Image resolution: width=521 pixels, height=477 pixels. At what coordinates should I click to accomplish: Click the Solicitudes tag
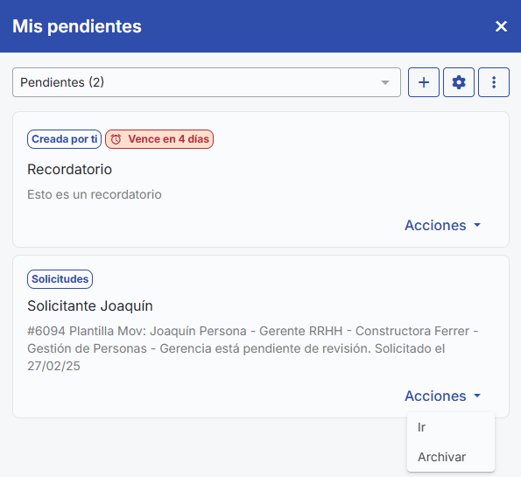tap(60, 279)
